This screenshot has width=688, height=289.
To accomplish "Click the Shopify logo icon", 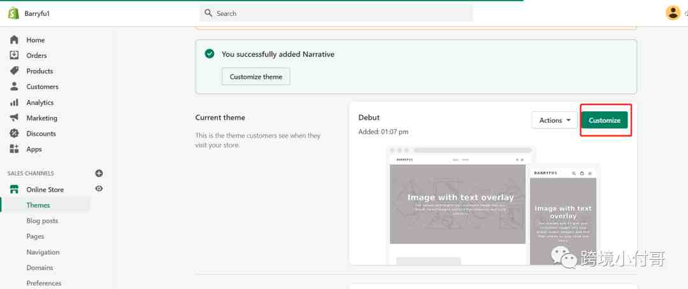I will click(13, 13).
